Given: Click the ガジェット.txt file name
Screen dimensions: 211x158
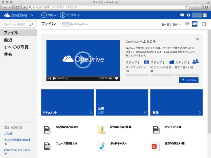Looking at the screenshot, I should tap(173, 127).
